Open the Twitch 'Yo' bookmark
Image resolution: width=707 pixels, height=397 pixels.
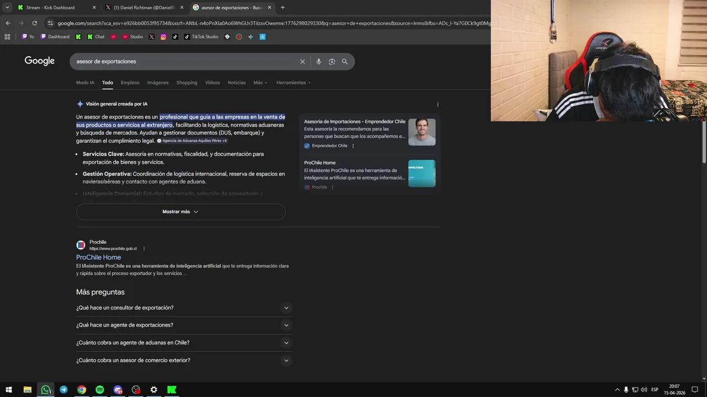point(28,37)
